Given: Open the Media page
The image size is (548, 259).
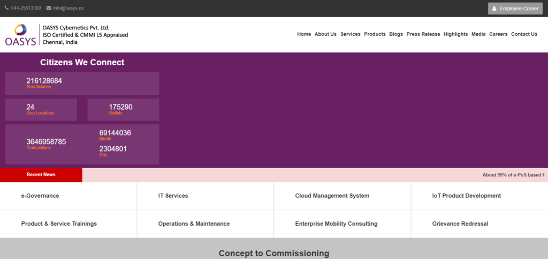Looking at the screenshot, I should click(x=478, y=34).
